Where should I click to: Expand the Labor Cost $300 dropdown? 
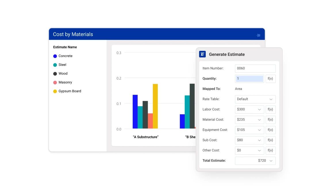point(249,109)
